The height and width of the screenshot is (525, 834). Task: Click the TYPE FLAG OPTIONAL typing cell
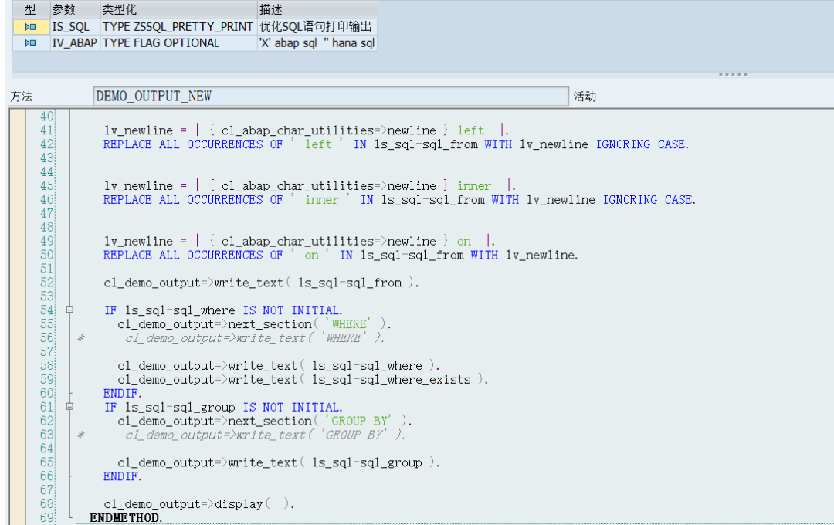pyautogui.click(x=178, y=43)
